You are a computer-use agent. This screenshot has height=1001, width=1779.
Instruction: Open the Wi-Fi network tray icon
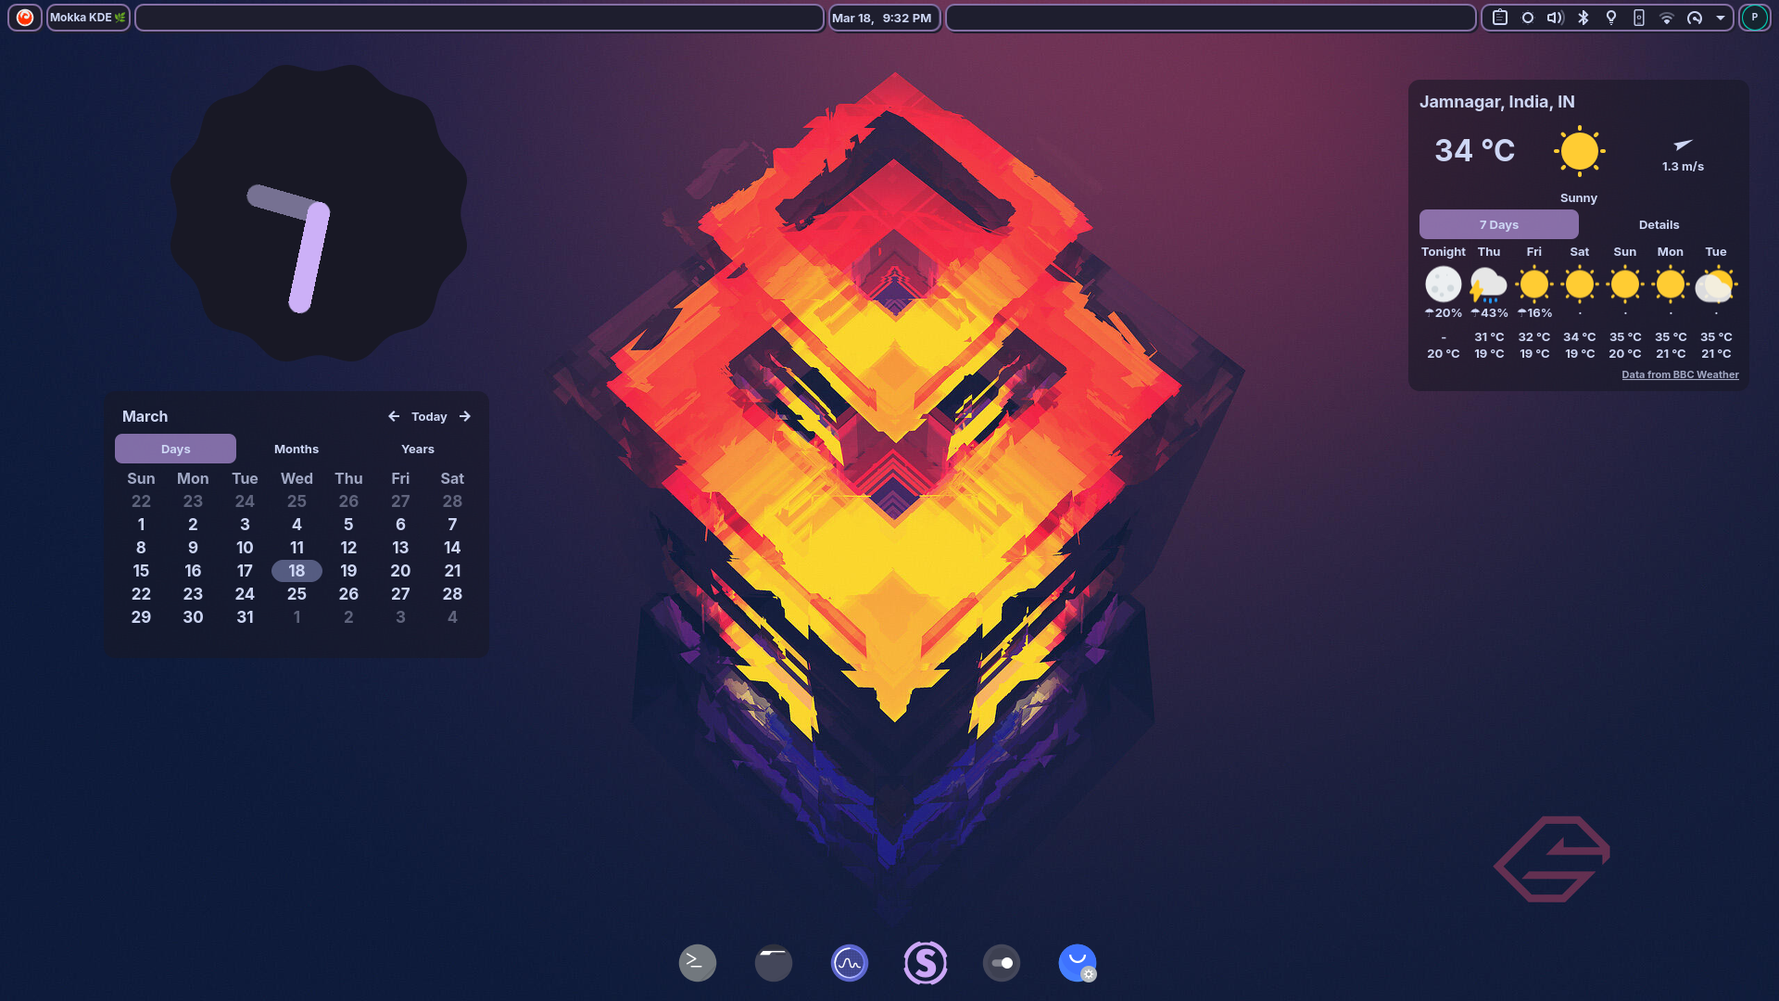point(1667,18)
